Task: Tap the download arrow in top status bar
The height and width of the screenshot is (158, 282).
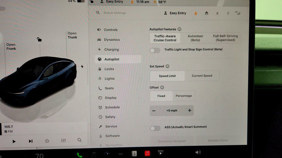Action: (x=132, y=2)
